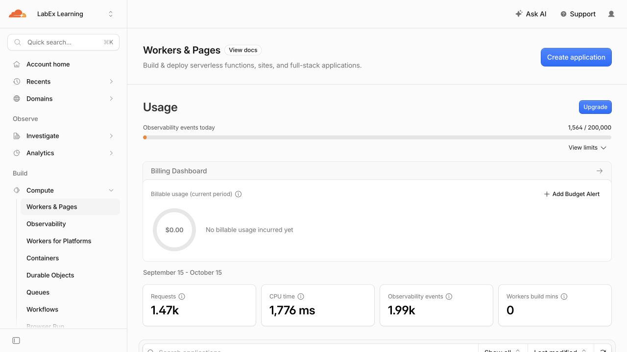Click the Upgrade button
The height and width of the screenshot is (352, 627).
595,107
